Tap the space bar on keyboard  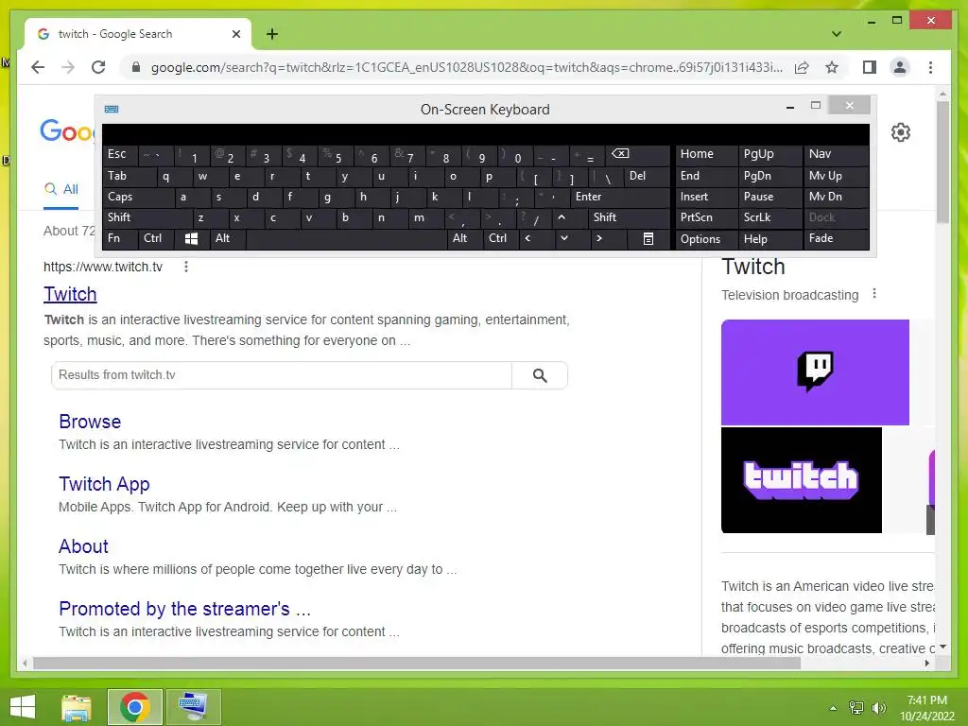tap(346, 239)
